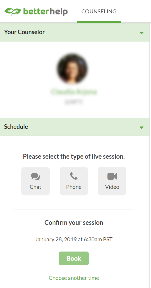
Task: Choose another time for the session
Action: pos(74,278)
